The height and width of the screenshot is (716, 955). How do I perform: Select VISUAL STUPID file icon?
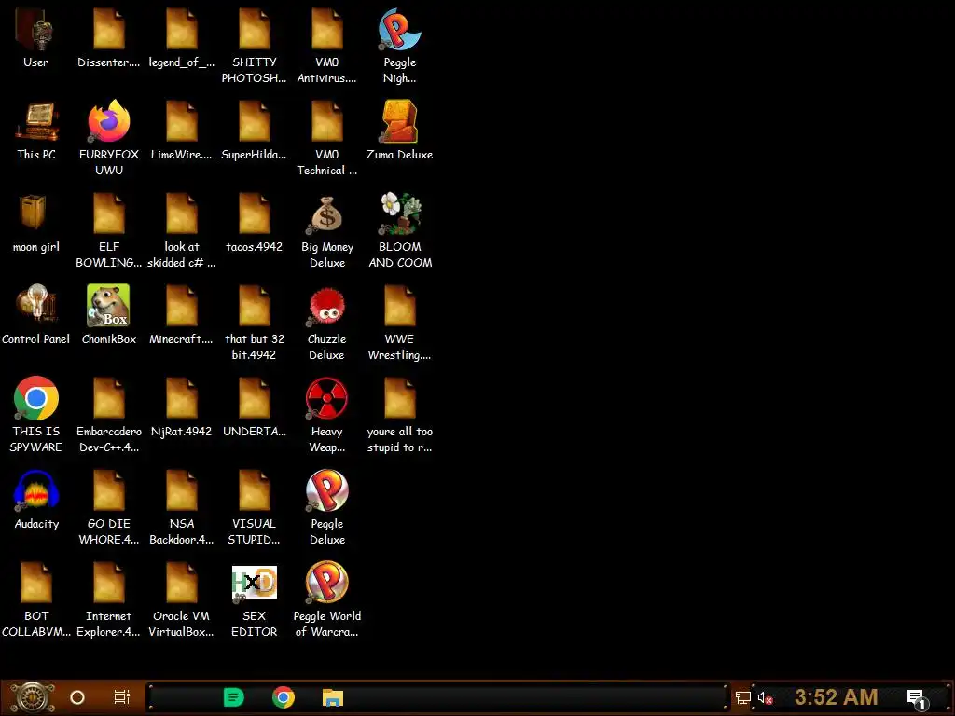pos(254,490)
